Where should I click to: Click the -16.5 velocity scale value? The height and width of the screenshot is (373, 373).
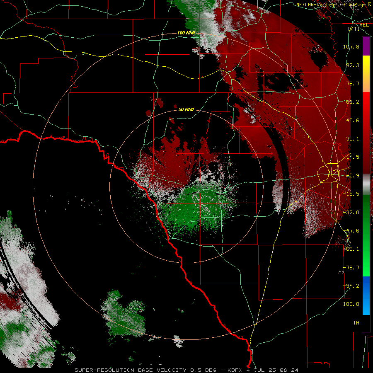coord(351,194)
